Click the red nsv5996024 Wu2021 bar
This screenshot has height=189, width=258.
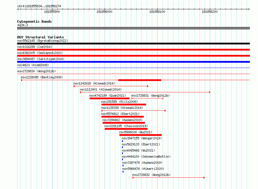[141, 135]
